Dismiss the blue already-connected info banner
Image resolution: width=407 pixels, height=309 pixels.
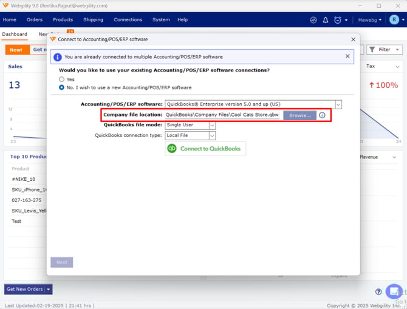pos(347,56)
